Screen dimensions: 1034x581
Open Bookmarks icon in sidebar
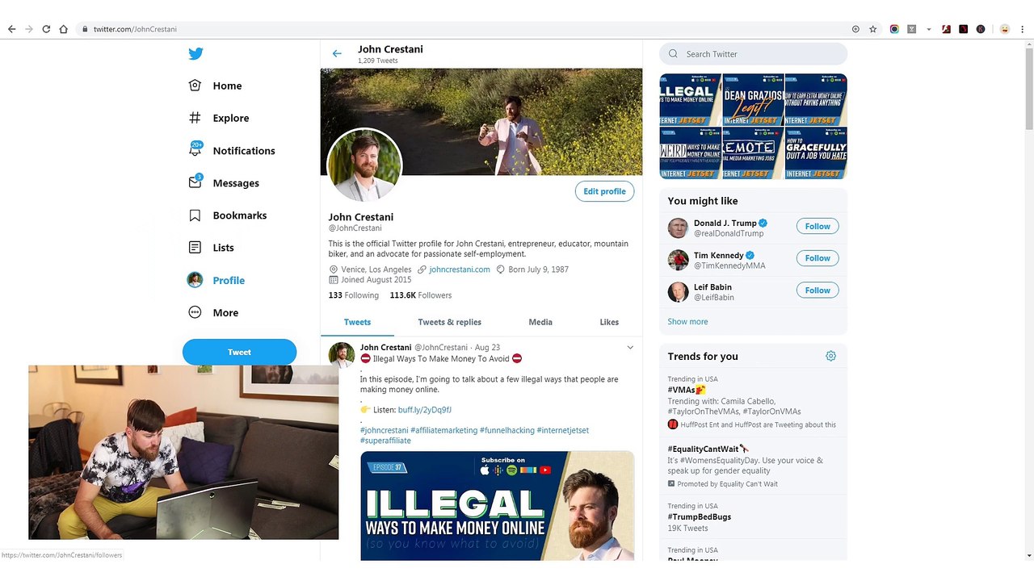tap(195, 215)
